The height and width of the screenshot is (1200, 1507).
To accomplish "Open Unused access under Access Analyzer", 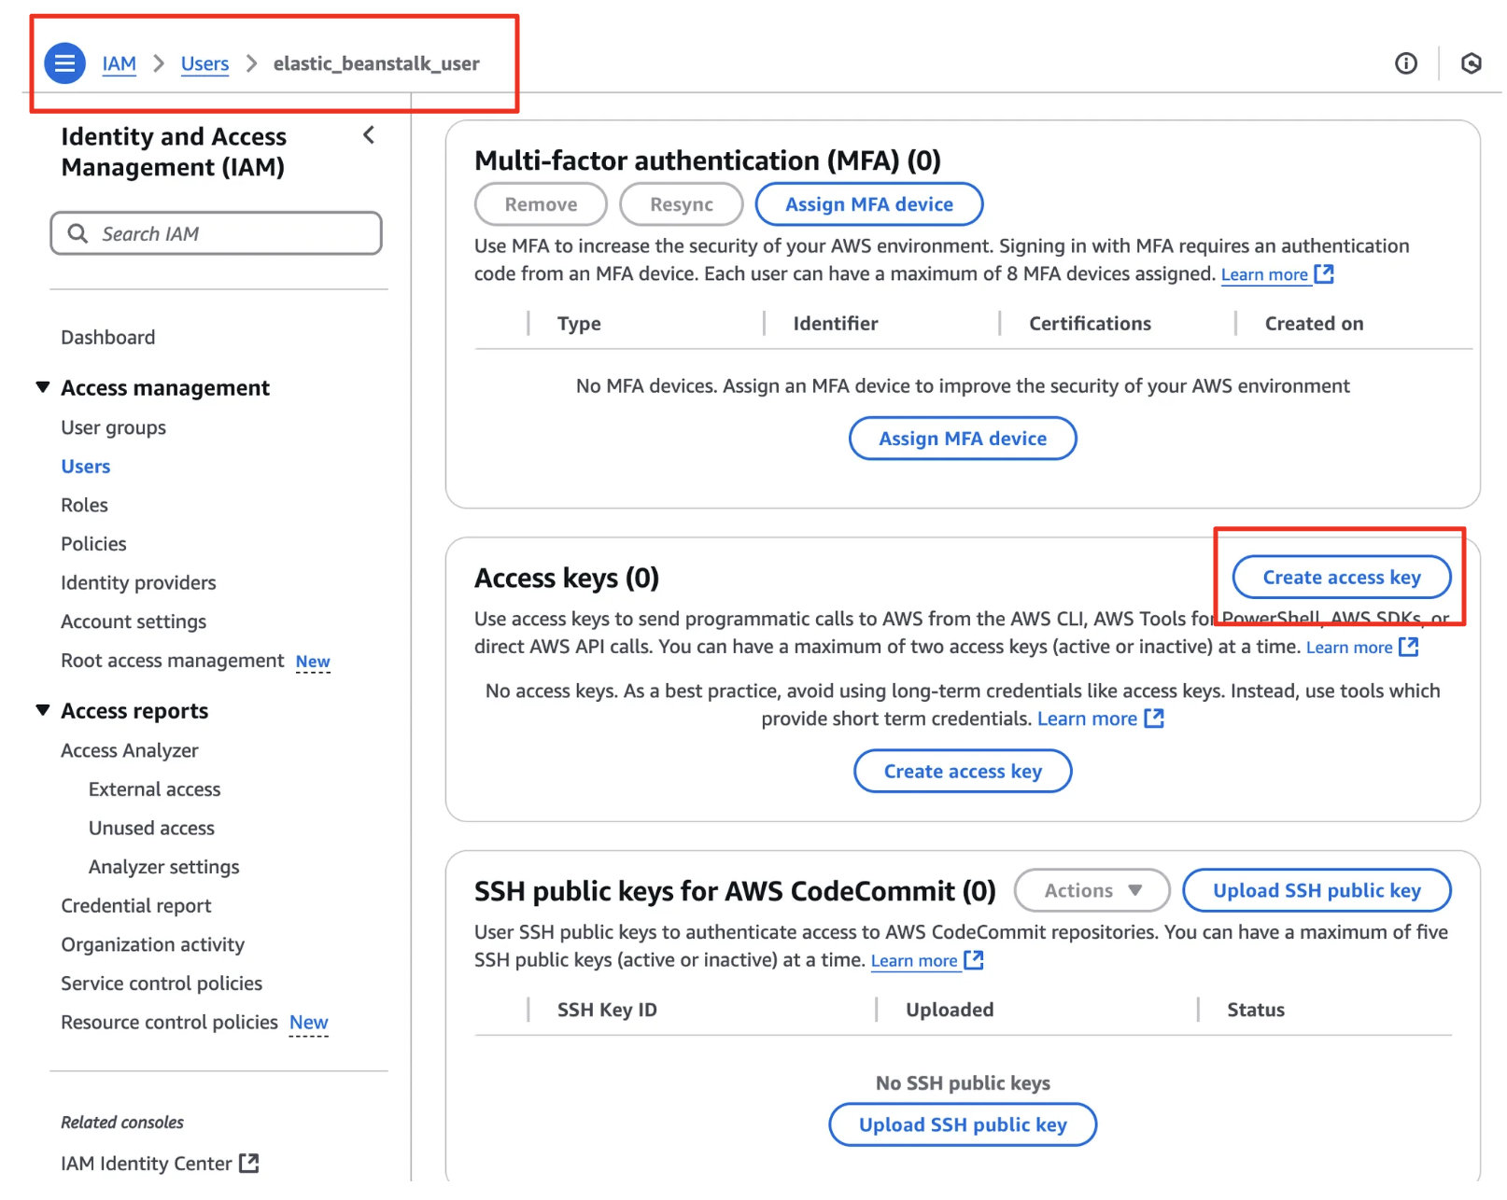I will (x=151, y=828).
